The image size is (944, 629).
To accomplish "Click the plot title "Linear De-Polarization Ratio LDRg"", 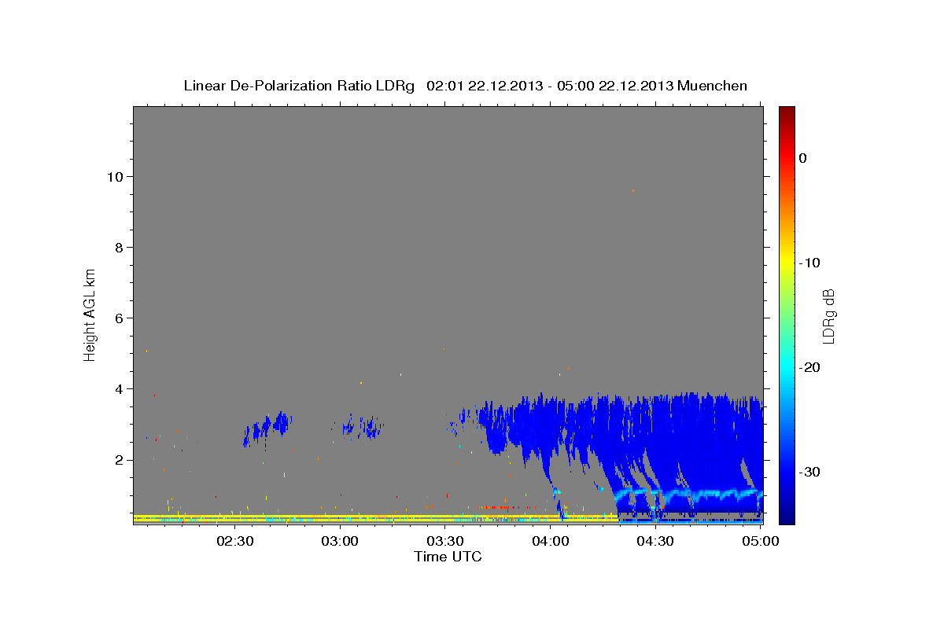I will [x=299, y=86].
